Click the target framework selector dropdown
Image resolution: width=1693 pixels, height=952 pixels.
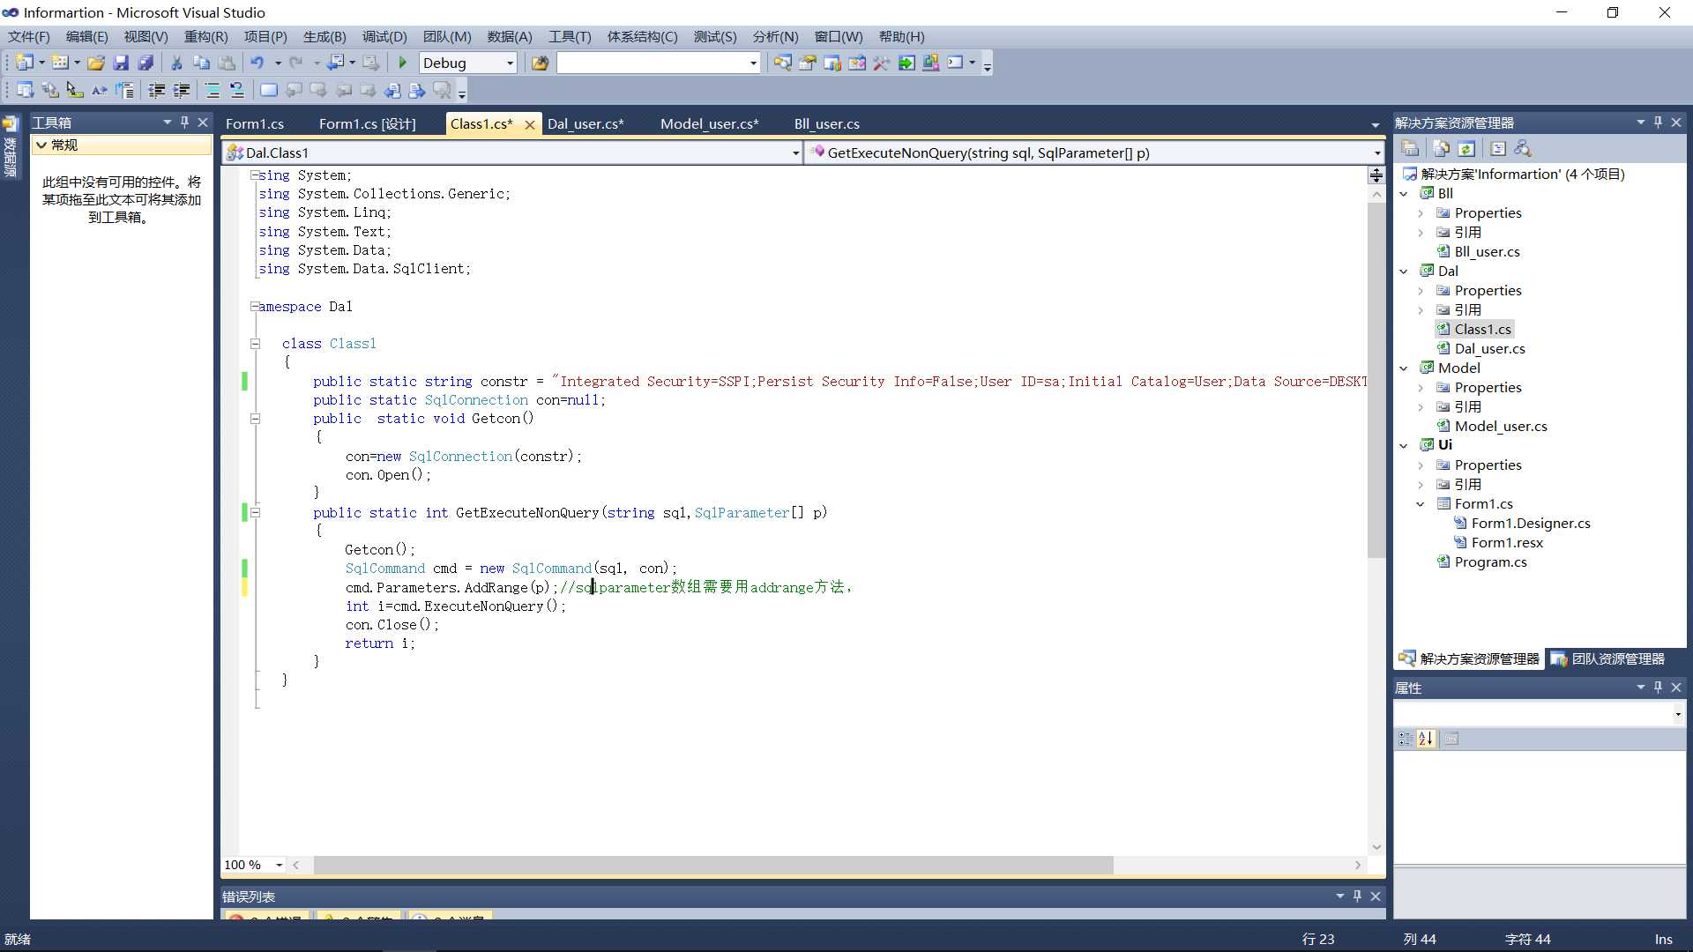pyautogui.click(x=660, y=63)
